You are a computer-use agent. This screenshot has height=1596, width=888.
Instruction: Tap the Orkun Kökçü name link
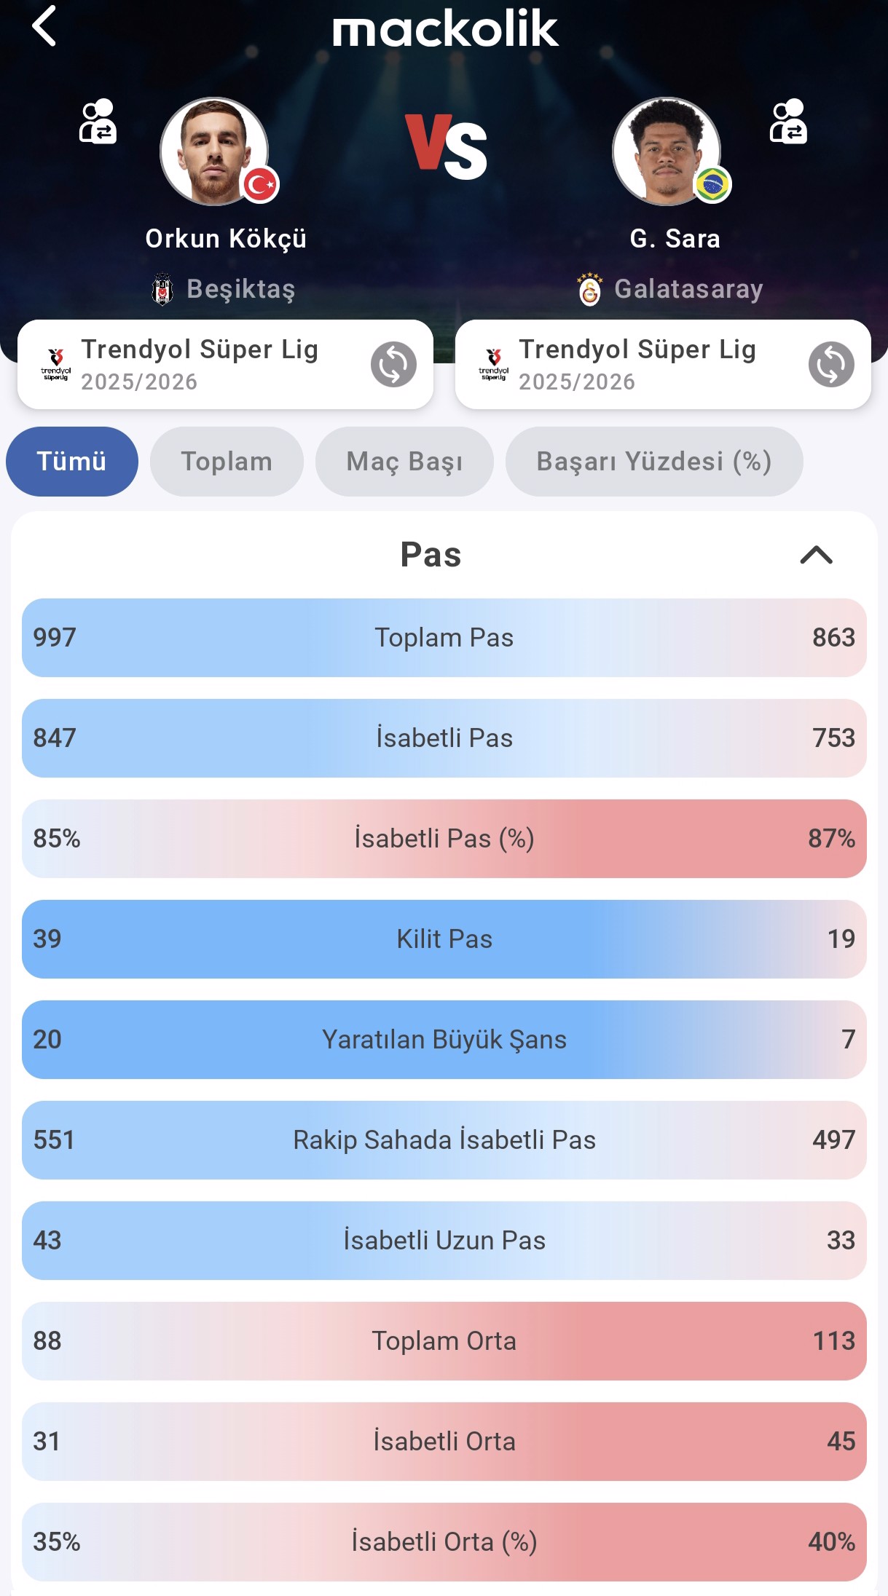[x=226, y=239]
